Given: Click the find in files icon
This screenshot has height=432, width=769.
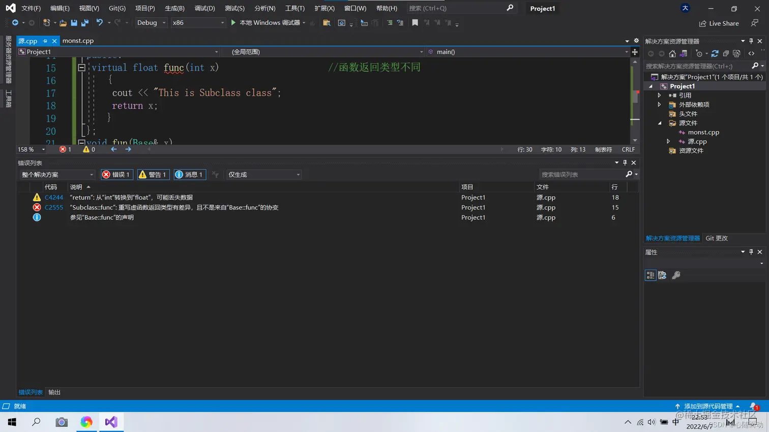Looking at the screenshot, I should click(x=327, y=23).
